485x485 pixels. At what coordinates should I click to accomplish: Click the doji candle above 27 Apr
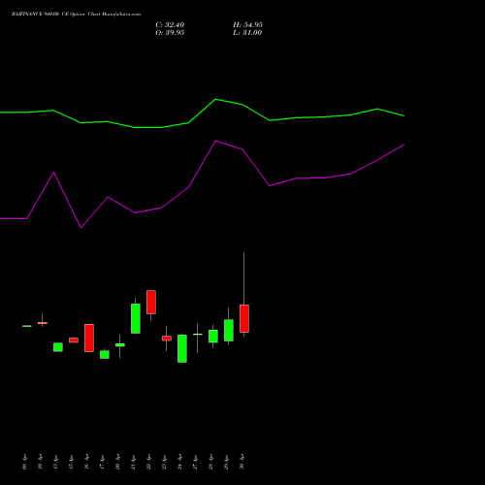198,335
